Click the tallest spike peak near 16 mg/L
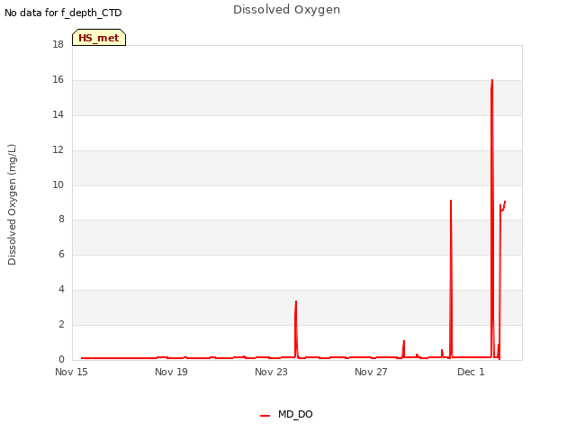 coord(492,80)
